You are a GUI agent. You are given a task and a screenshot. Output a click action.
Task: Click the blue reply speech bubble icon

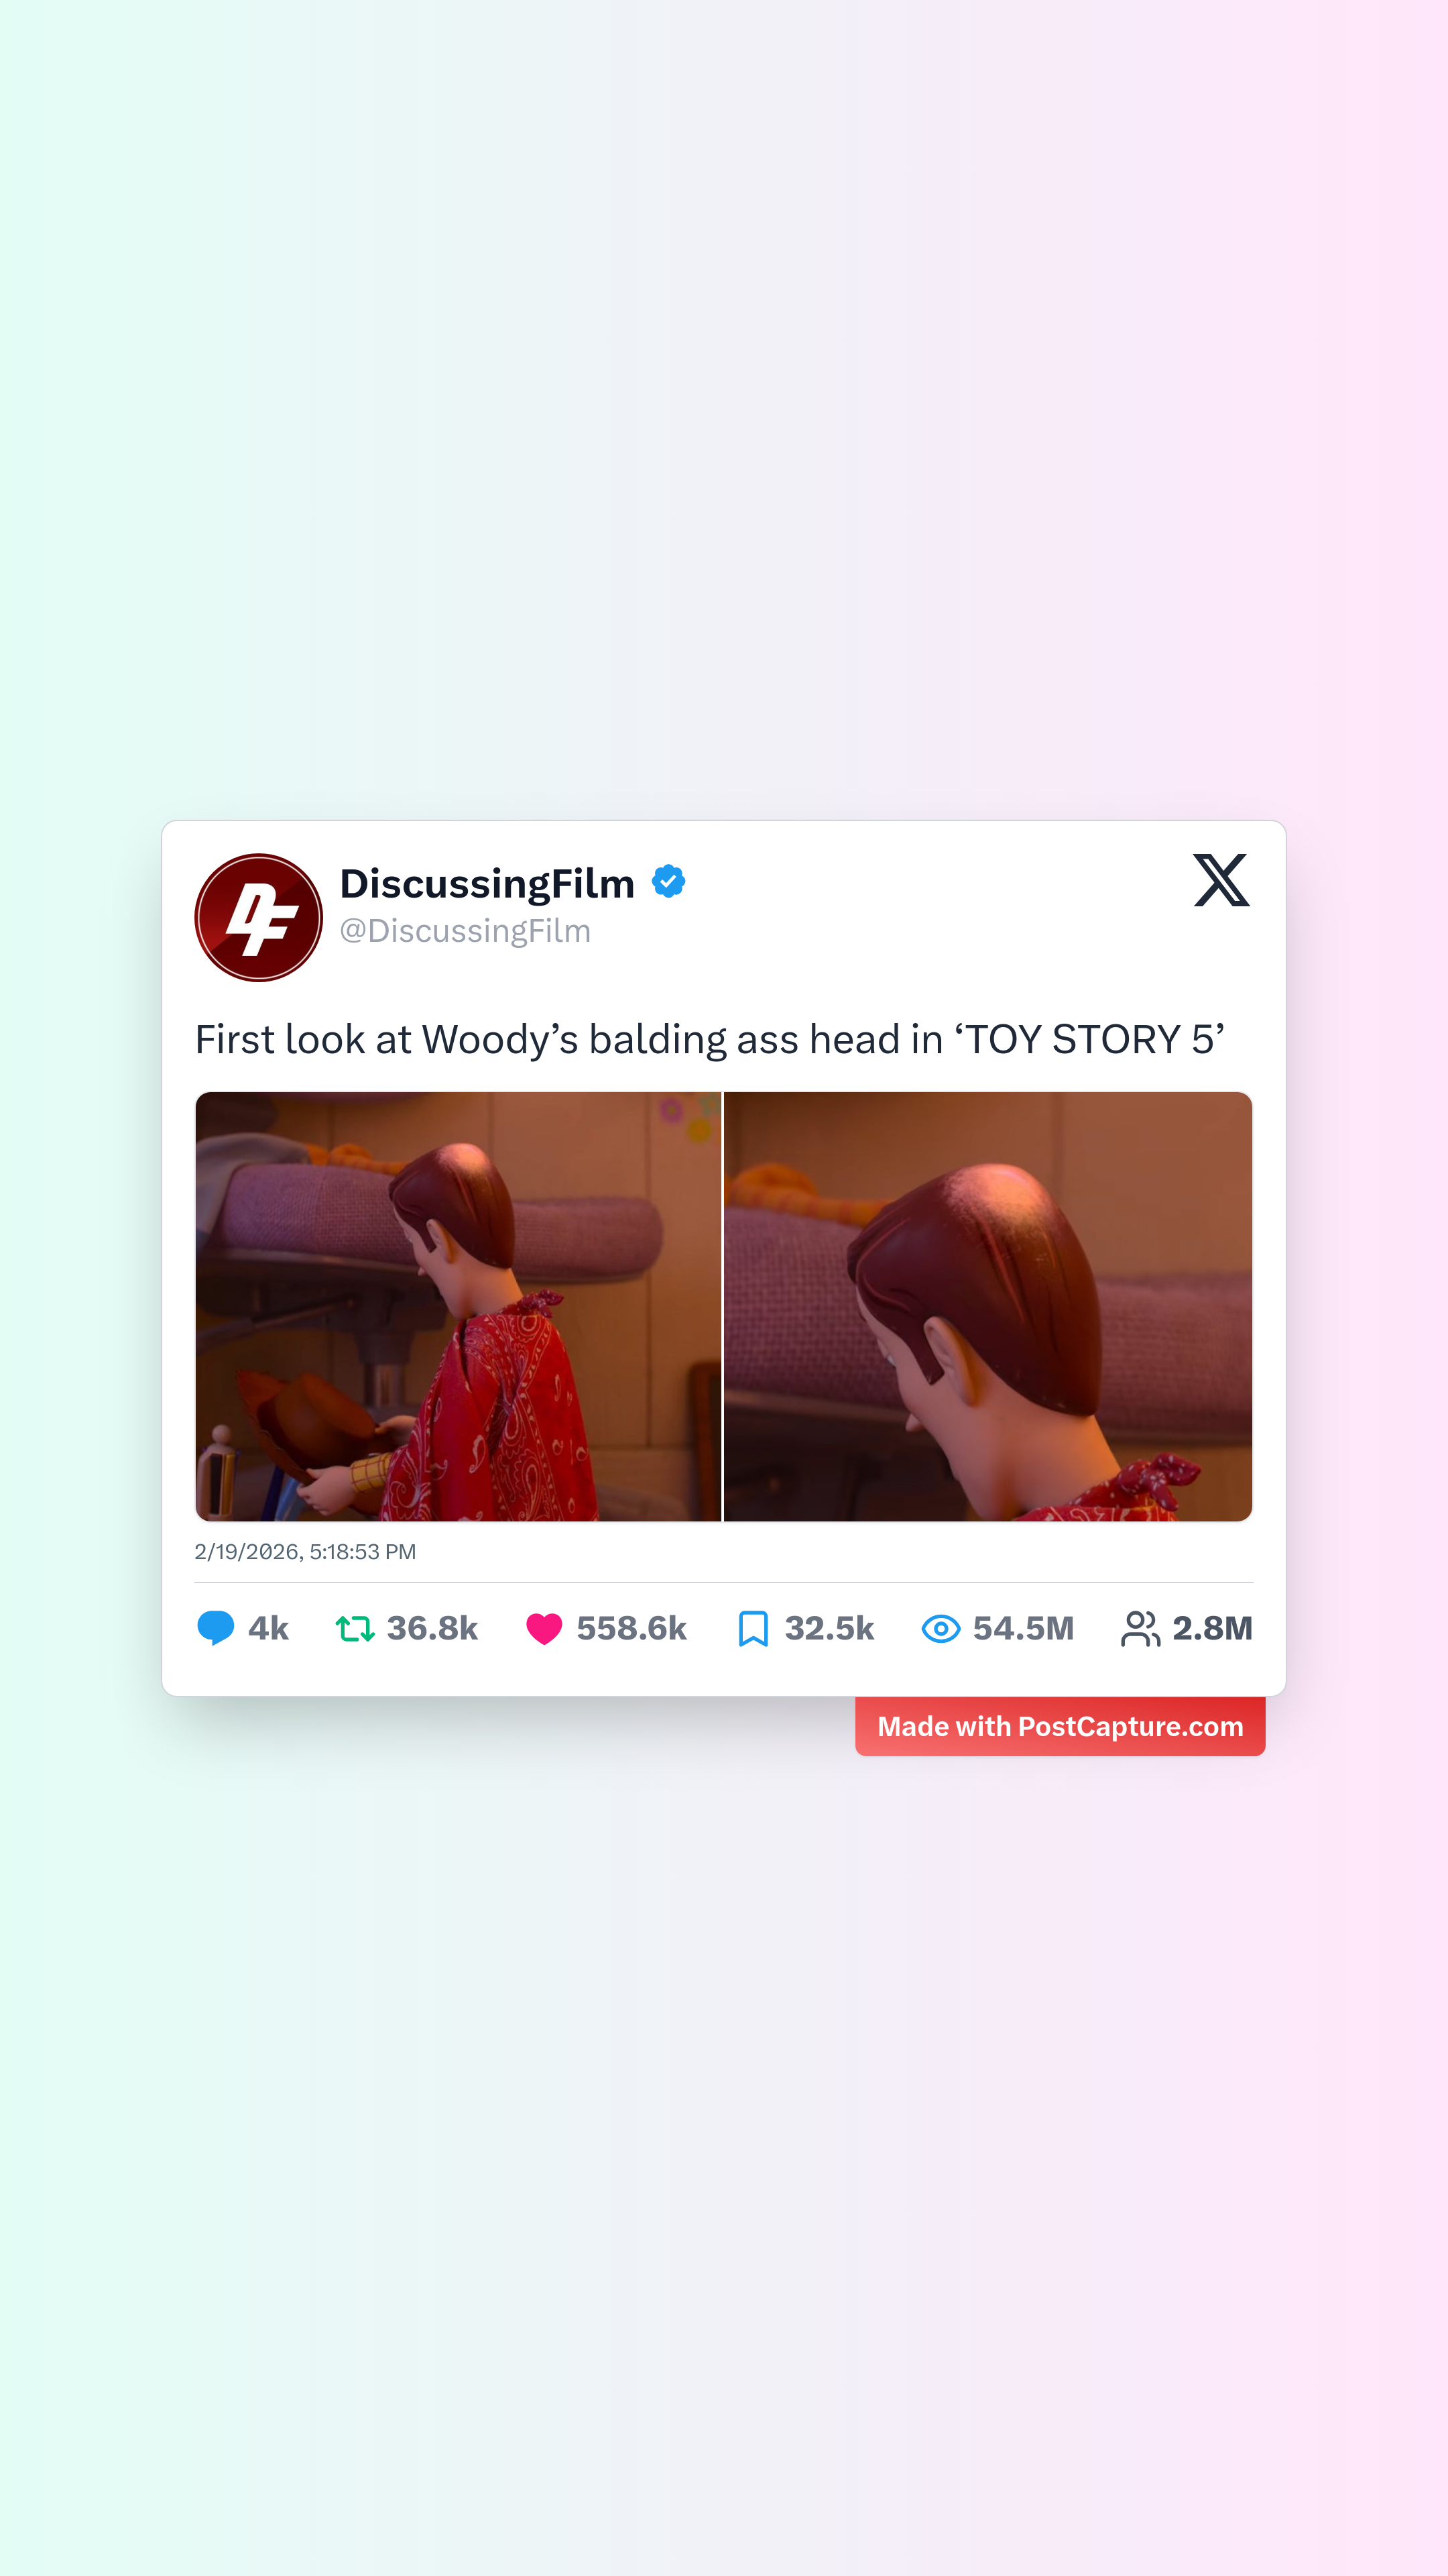coord(216,1628)
